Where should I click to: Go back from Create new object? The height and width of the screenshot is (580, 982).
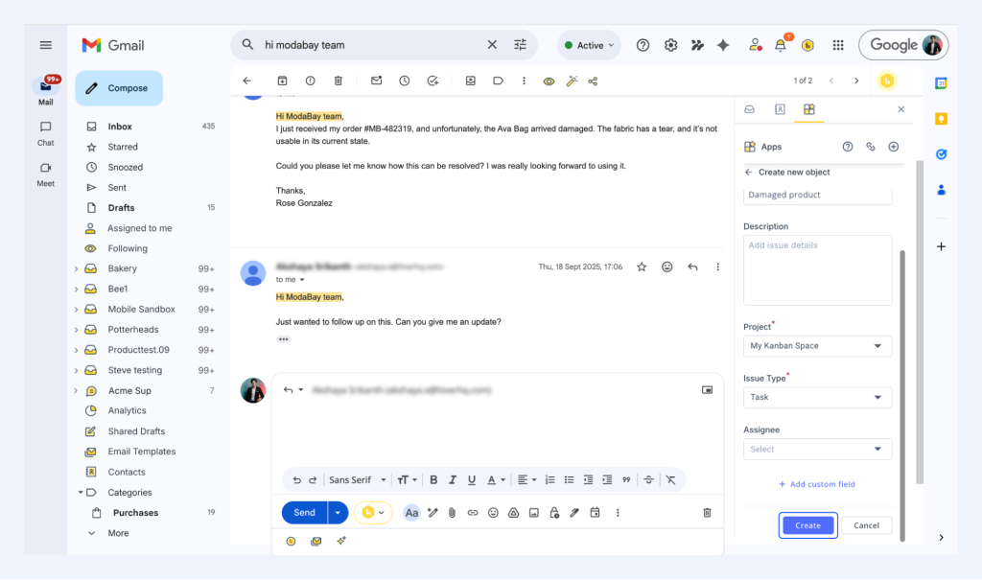point(748,173)
